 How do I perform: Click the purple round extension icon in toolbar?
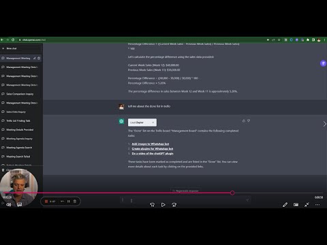point(297,40)
